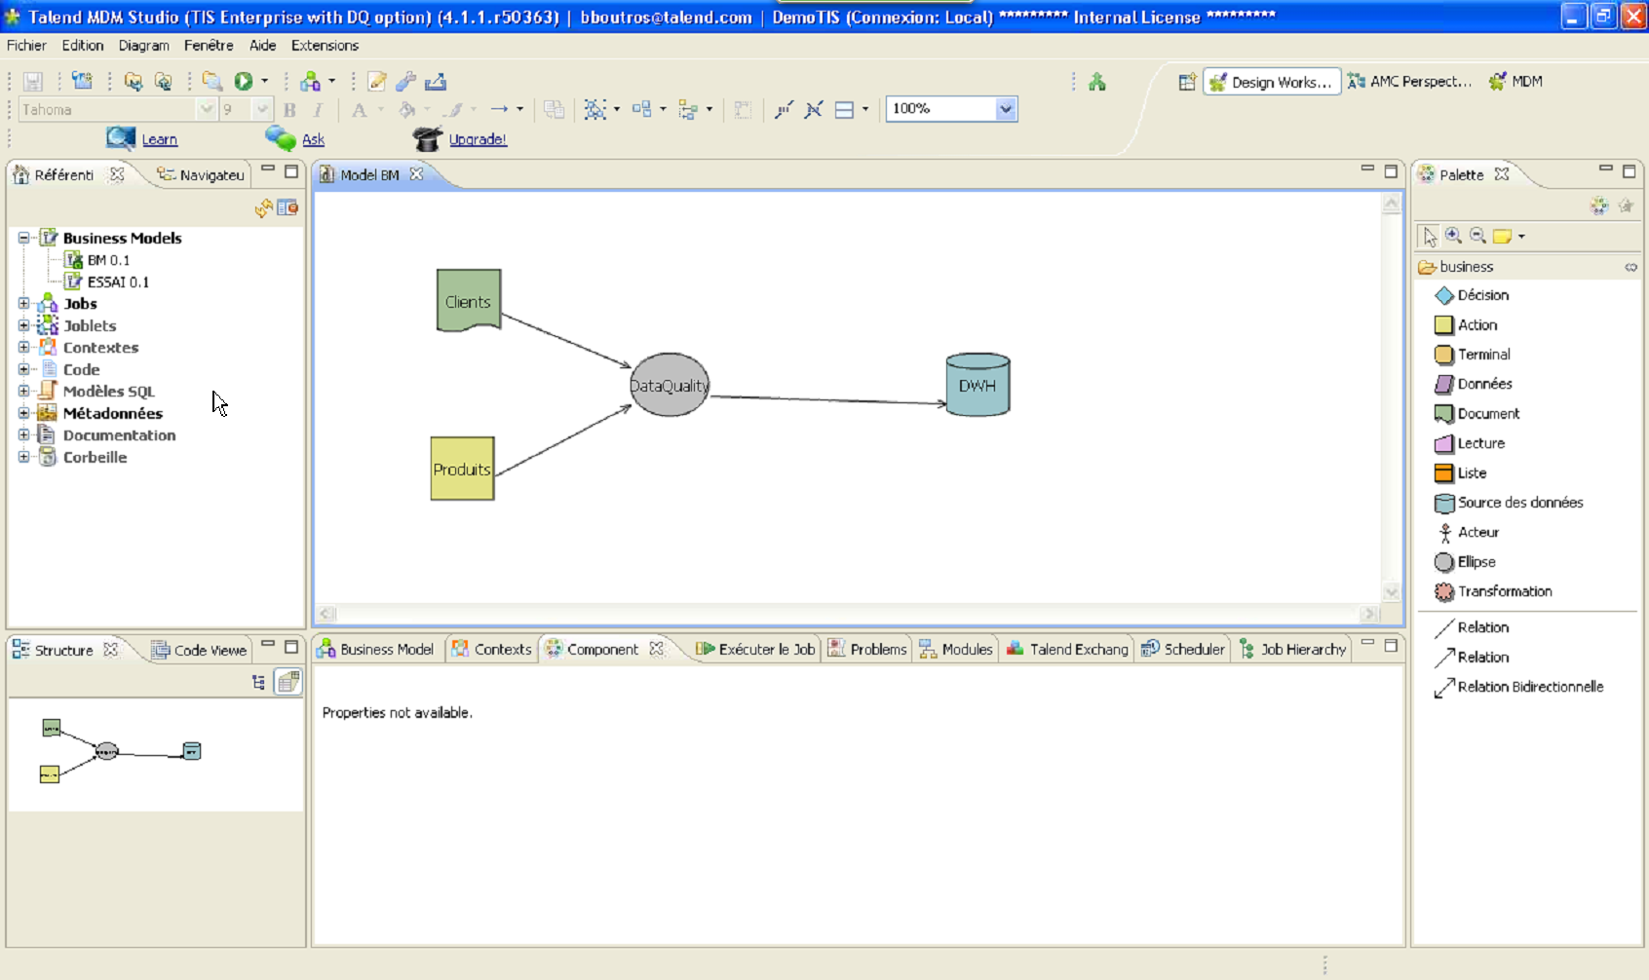Toggle italic text formatting
1649x980 pixels.
318,110
